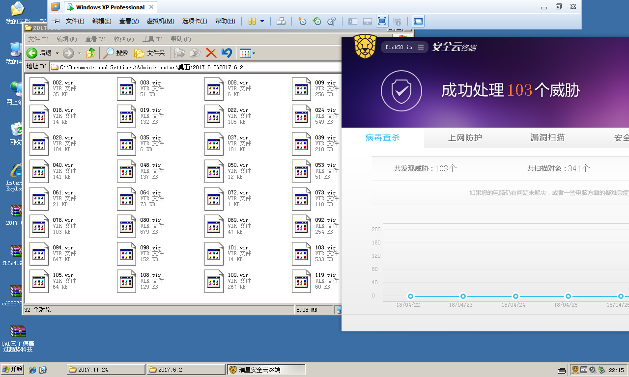Select file 019.vir icon

tap(127, 116)
